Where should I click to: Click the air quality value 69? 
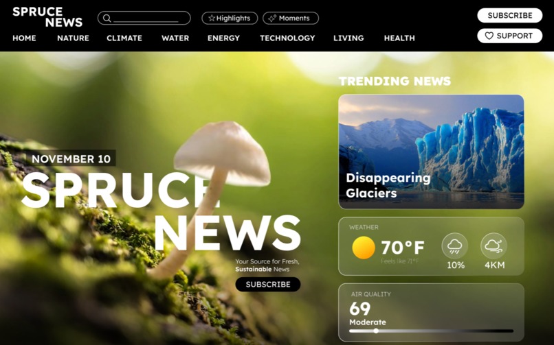pos(359,309)
